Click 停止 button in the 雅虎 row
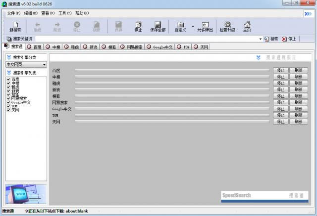 (x=281, y=83)
